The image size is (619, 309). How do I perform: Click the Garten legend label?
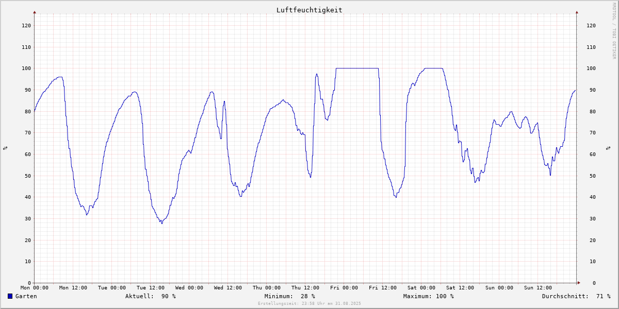coord(26,296)
